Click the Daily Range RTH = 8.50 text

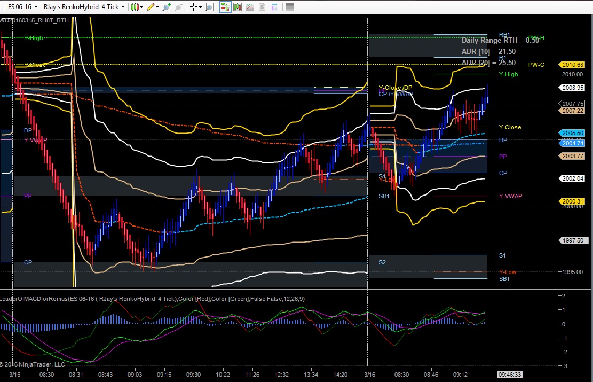coord(500,40)
